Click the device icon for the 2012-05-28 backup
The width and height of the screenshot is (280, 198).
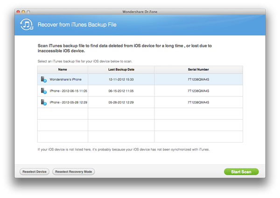point(43,102)
